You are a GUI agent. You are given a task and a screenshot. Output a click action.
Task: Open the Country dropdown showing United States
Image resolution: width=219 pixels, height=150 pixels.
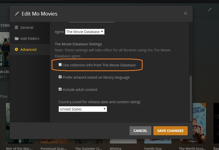tap(83, 109)
